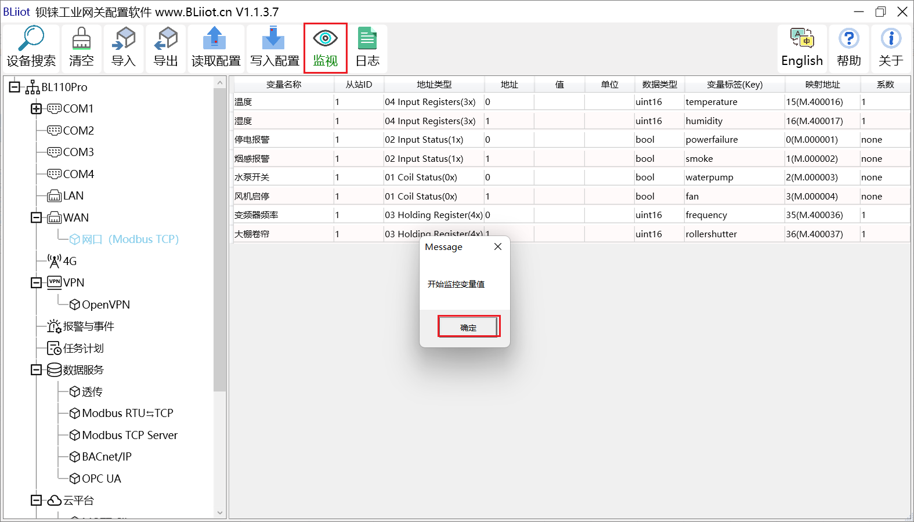914x522 pixels.
Task: Select the 湿度 variable row
Action: point(572,121)
